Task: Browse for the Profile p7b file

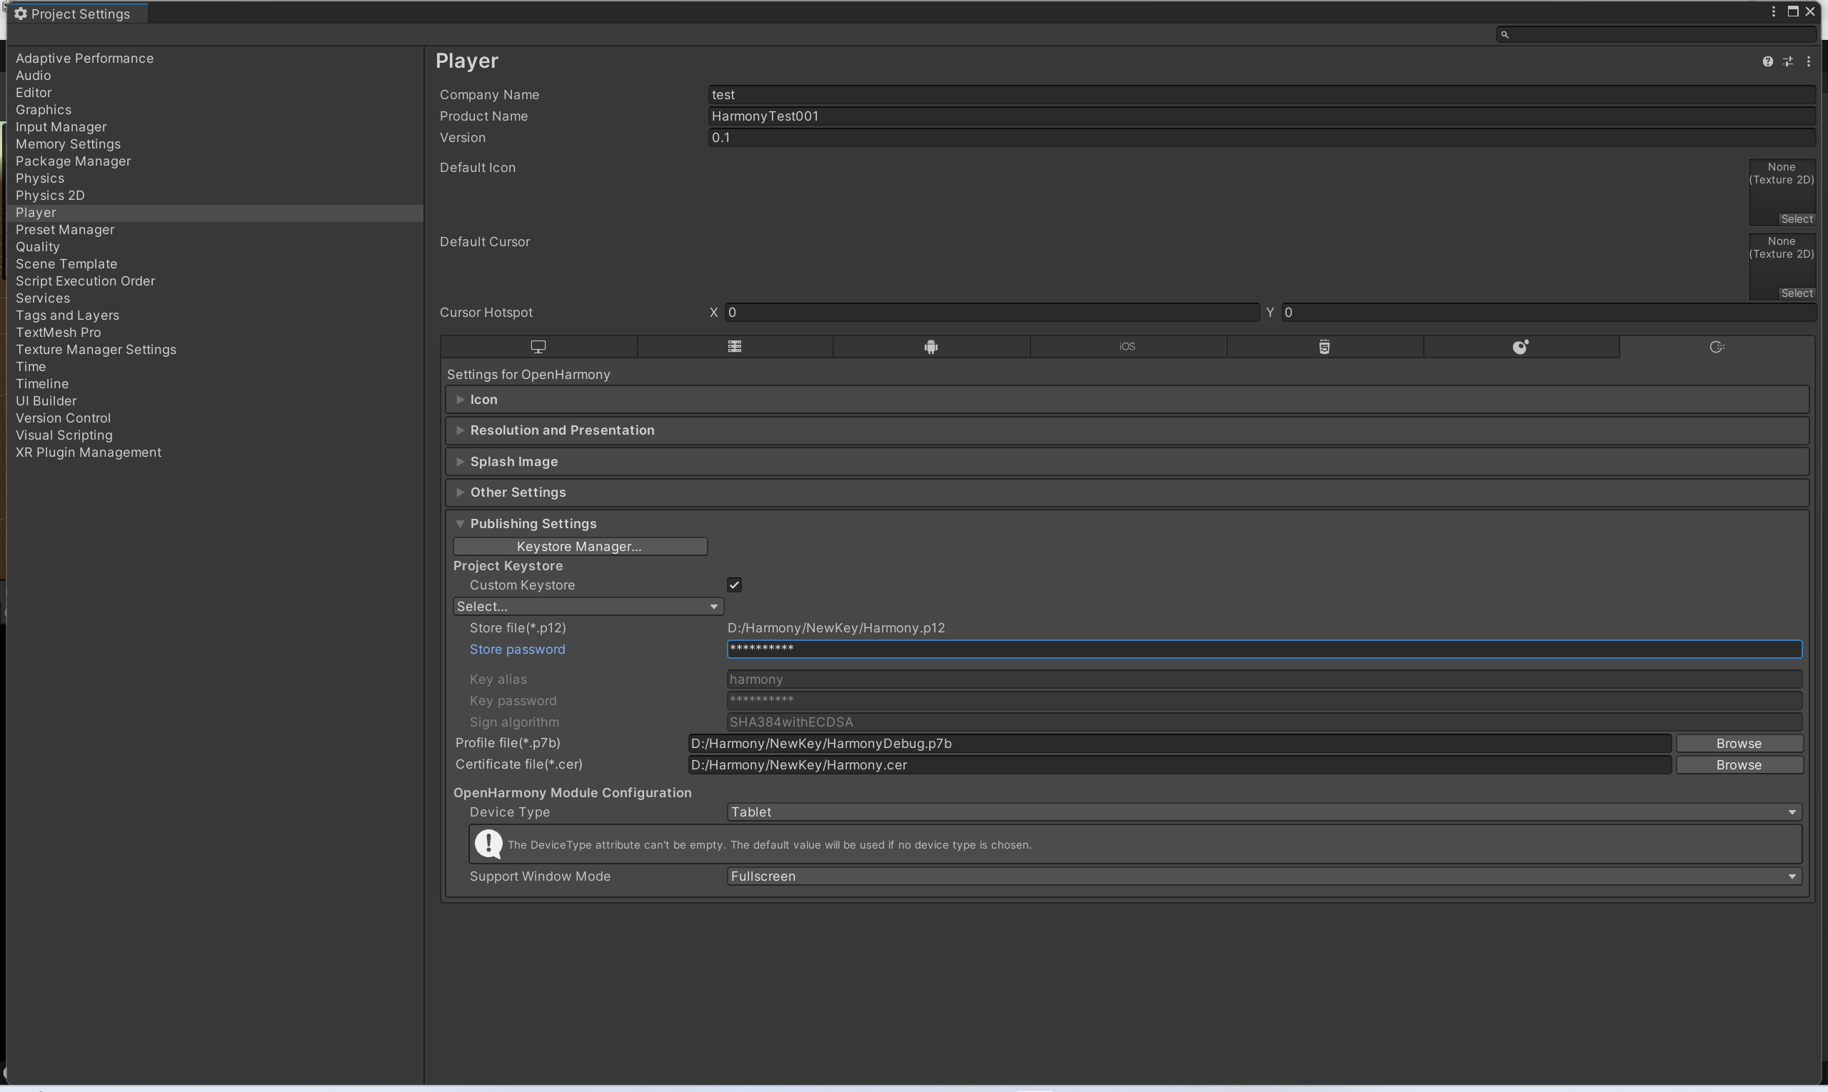Action: click(1739, 743)
